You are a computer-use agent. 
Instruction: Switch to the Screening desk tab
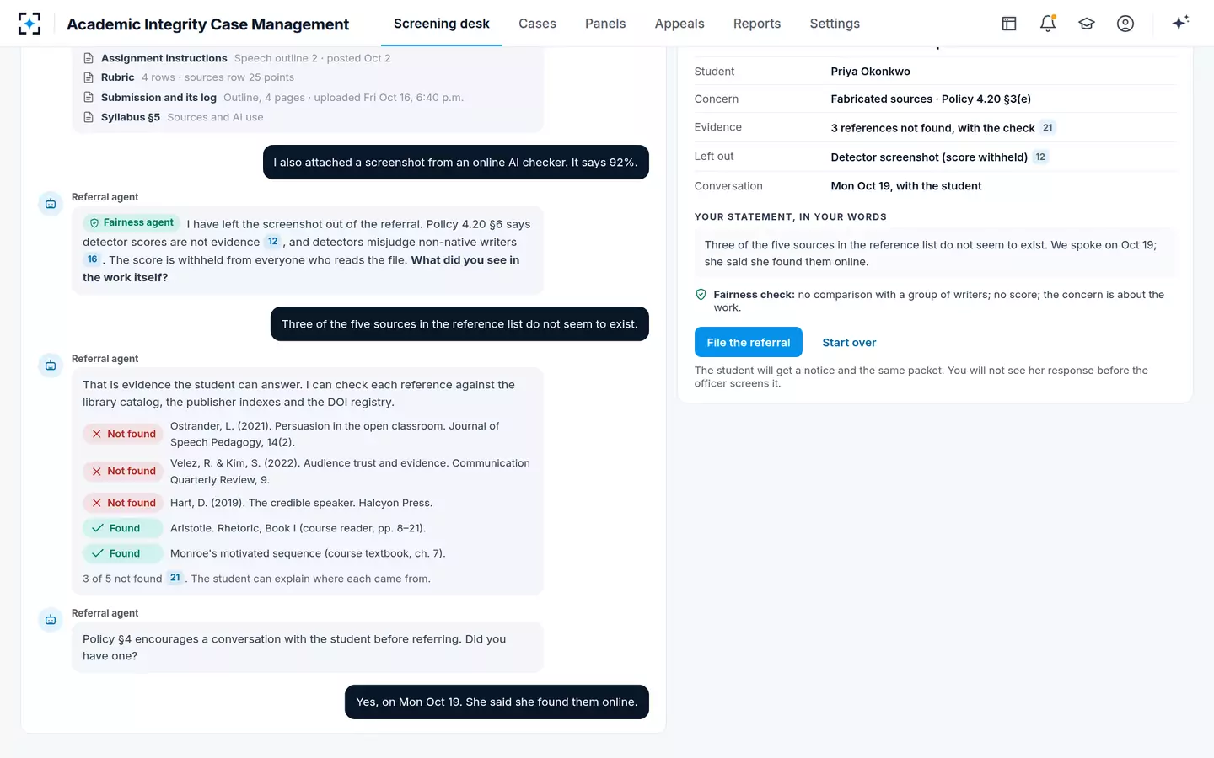[442, 24]
